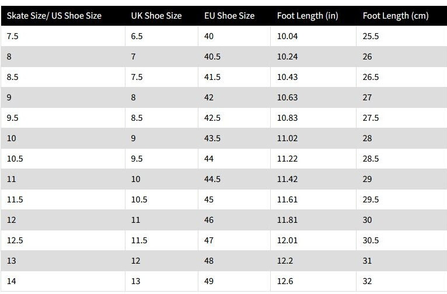Click the Skate Size/ US Shoe Size header
Screen dimensions: 447x294
54,16
